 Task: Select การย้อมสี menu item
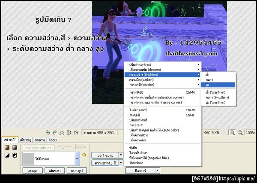[x=162, y=125]
